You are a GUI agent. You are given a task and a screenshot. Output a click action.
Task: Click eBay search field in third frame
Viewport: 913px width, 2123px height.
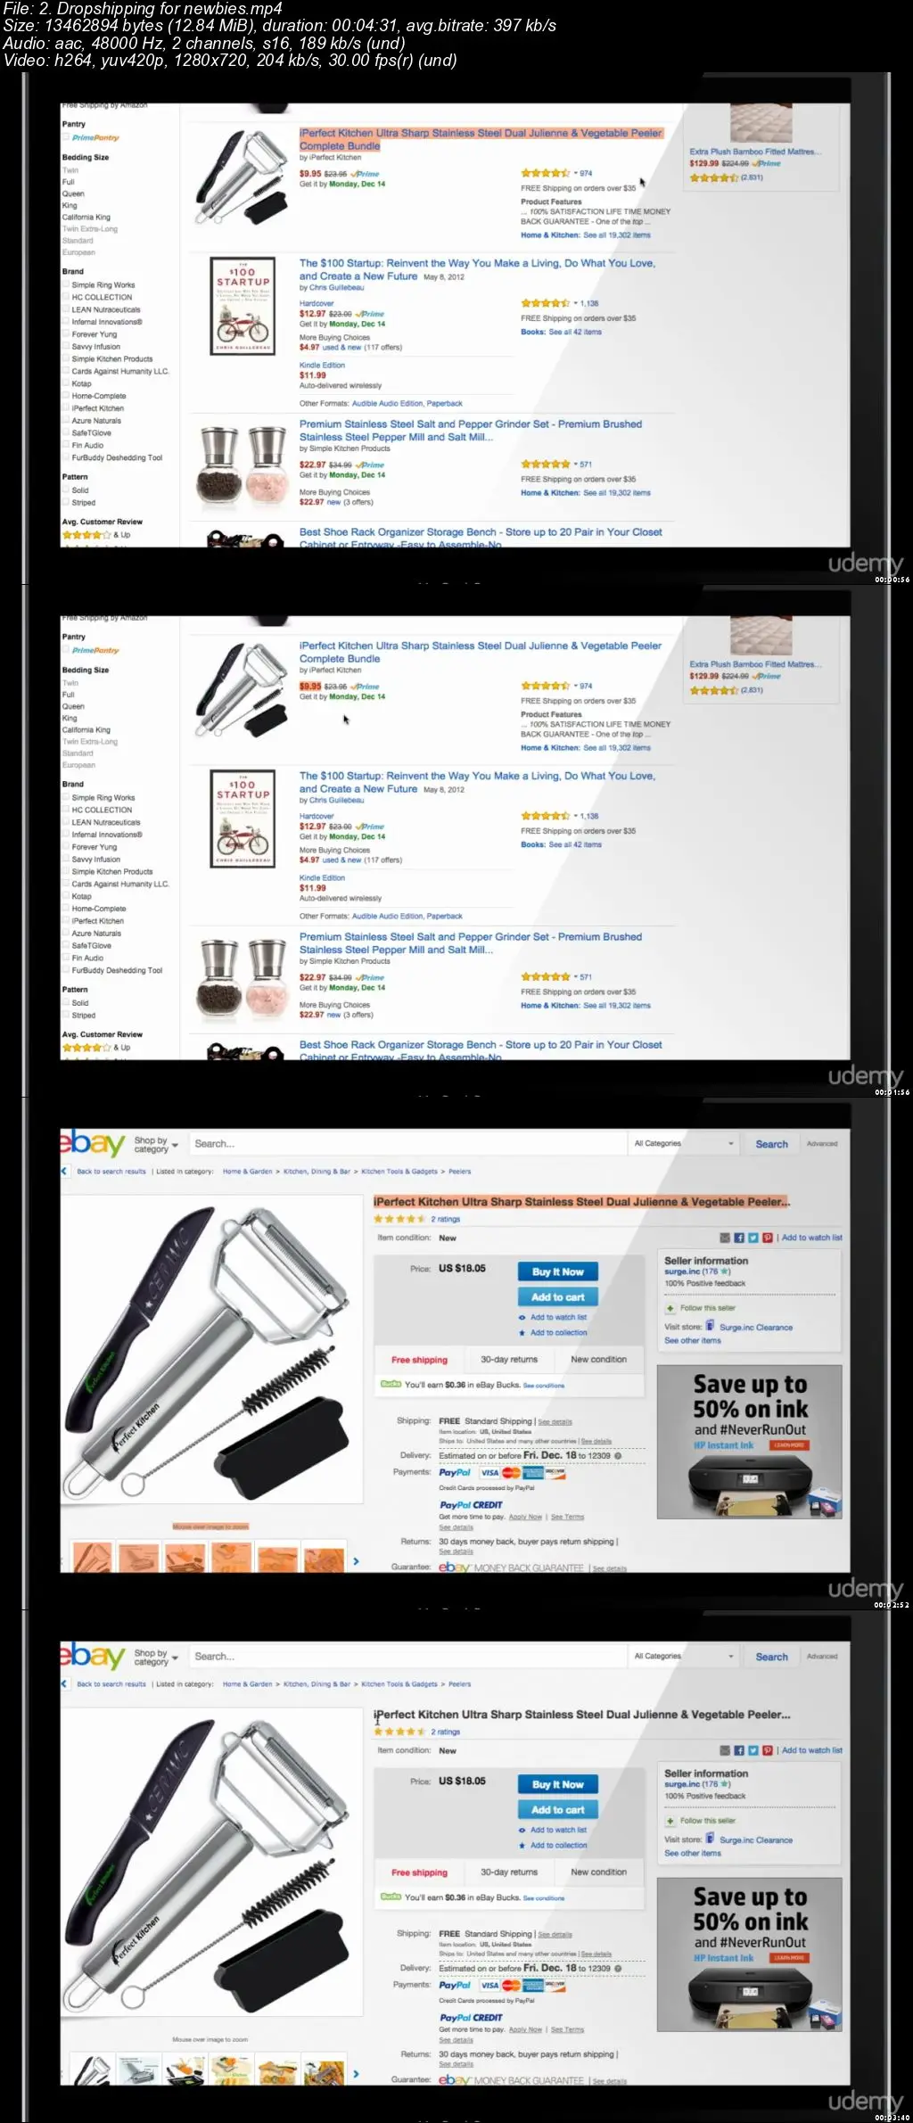[407, 1143]
